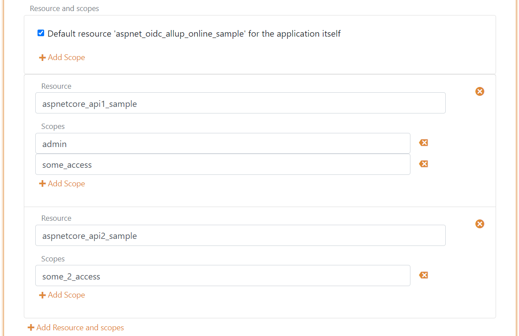This screenshot has width=519, height=336.
Task: Click inside the admin scope field
Action: click(222, 143)
